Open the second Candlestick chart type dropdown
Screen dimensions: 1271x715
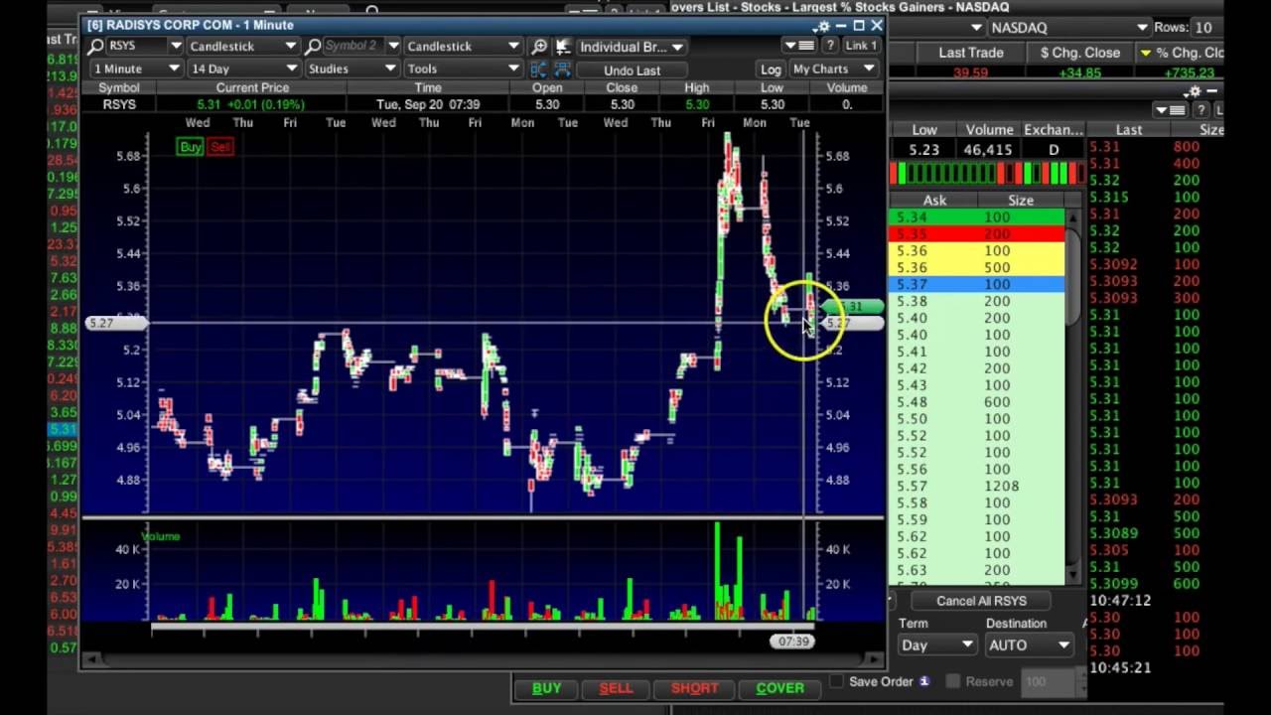(463, 46)
